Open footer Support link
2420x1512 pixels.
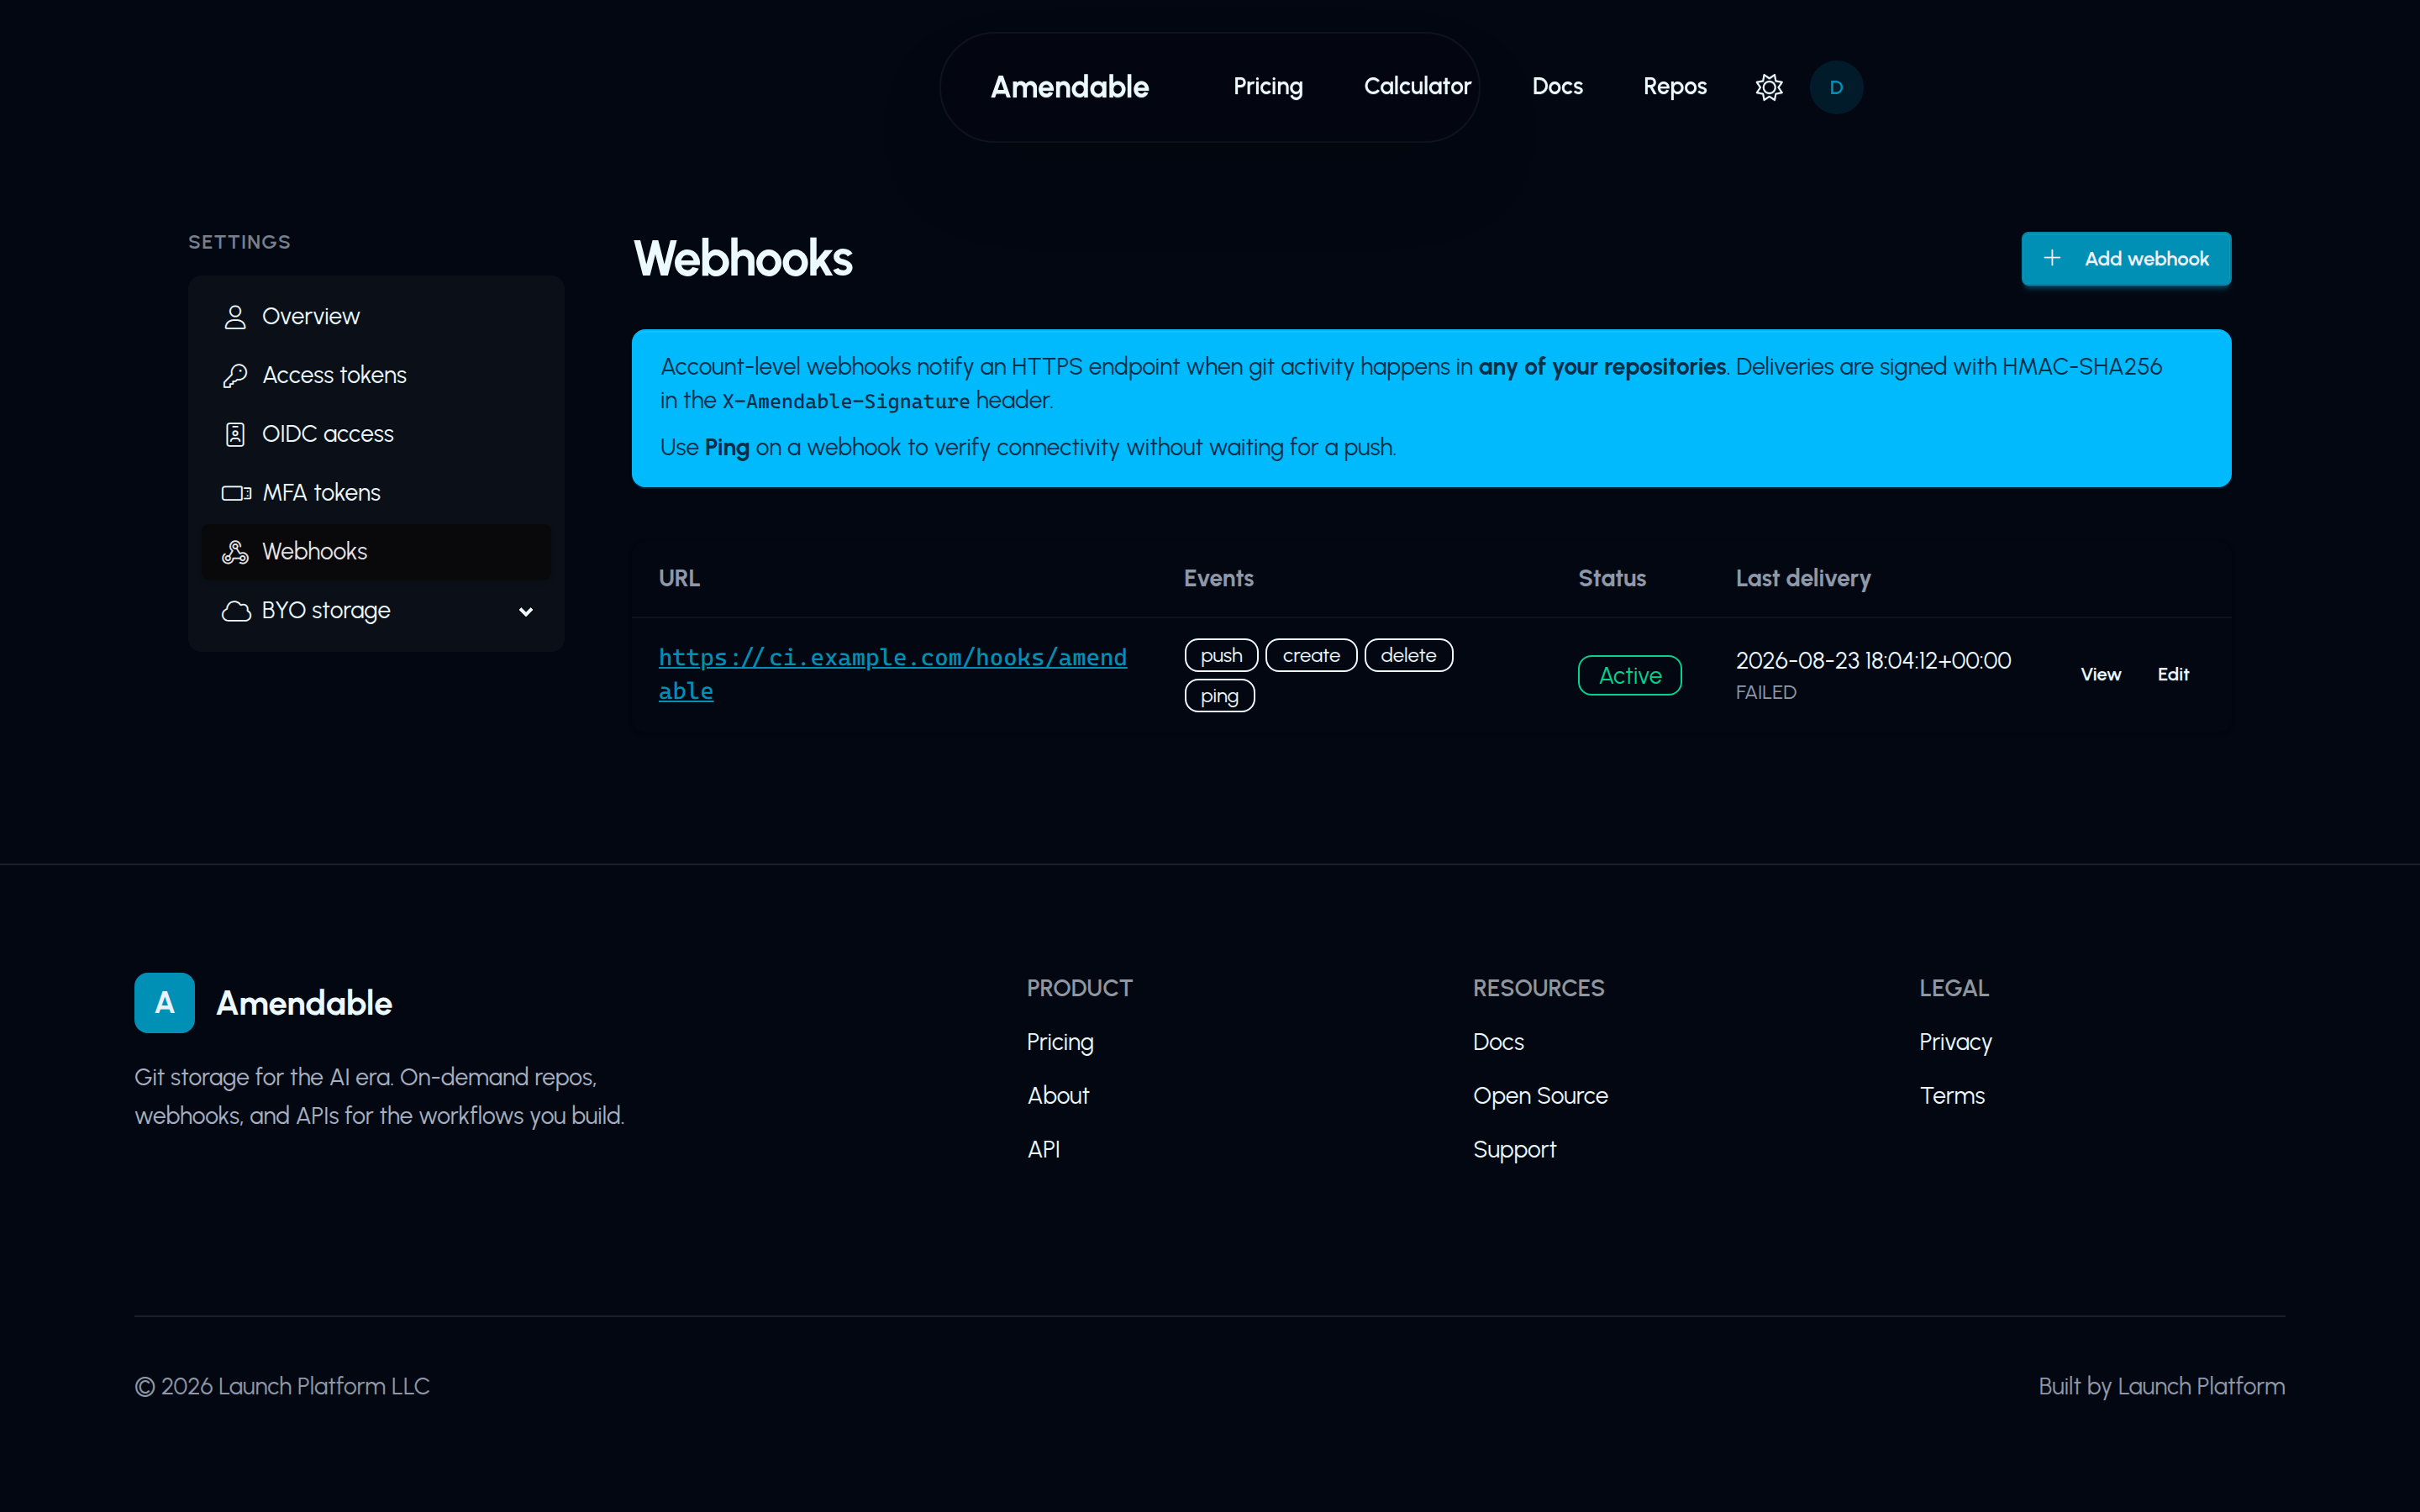(1514, 1150)
